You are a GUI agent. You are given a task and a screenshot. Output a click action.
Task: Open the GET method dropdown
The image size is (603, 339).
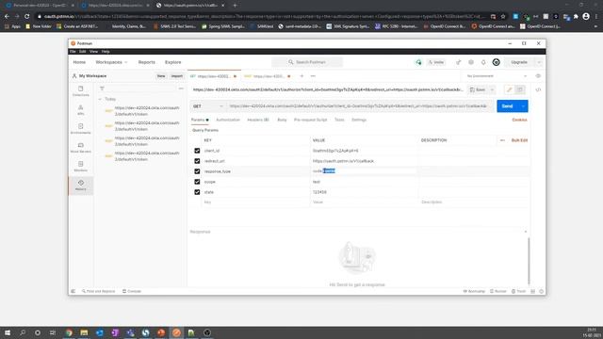[x=208, y=106]
